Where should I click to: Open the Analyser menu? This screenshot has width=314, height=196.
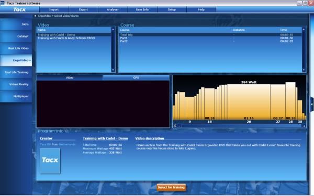coord(113,9)
